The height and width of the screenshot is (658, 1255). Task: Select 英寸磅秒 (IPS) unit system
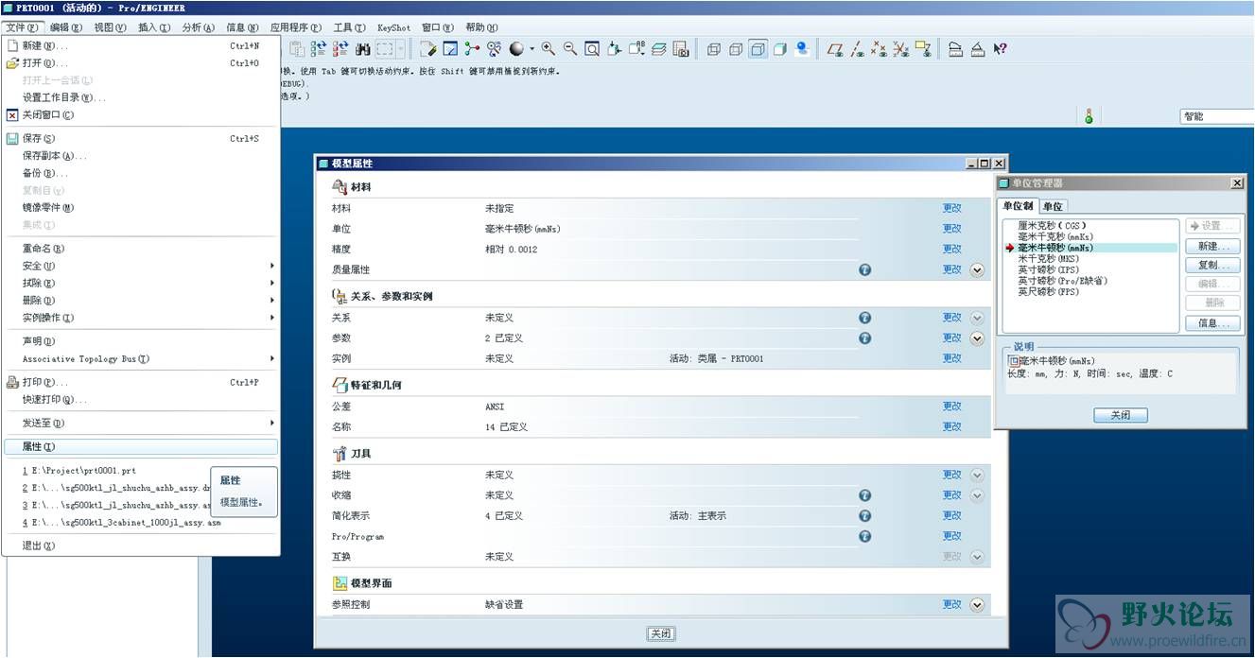tap(1048, 269)
